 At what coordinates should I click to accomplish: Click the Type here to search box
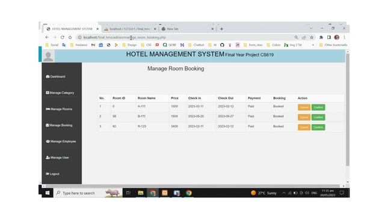[88, 193]
